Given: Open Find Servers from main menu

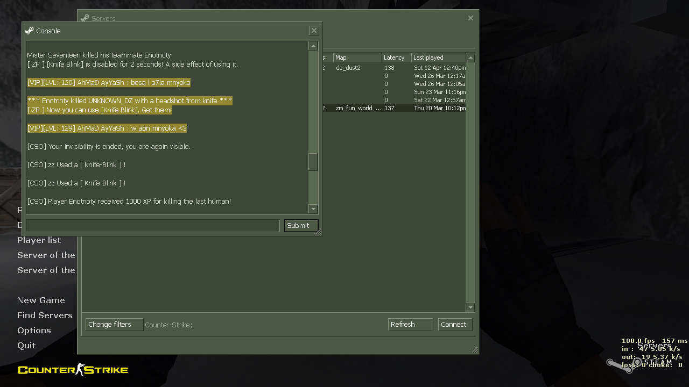Looking at the screenshot, I should pos(45,316).
